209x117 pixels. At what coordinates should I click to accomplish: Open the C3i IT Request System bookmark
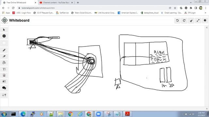[43, 13]
